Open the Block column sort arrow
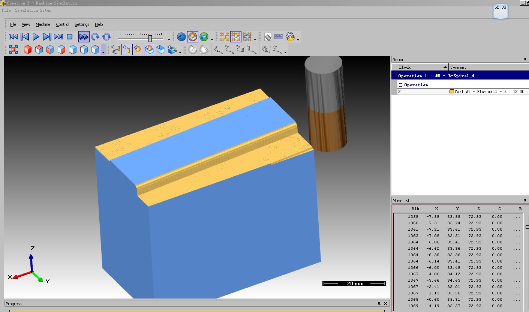 pos(445,67)
